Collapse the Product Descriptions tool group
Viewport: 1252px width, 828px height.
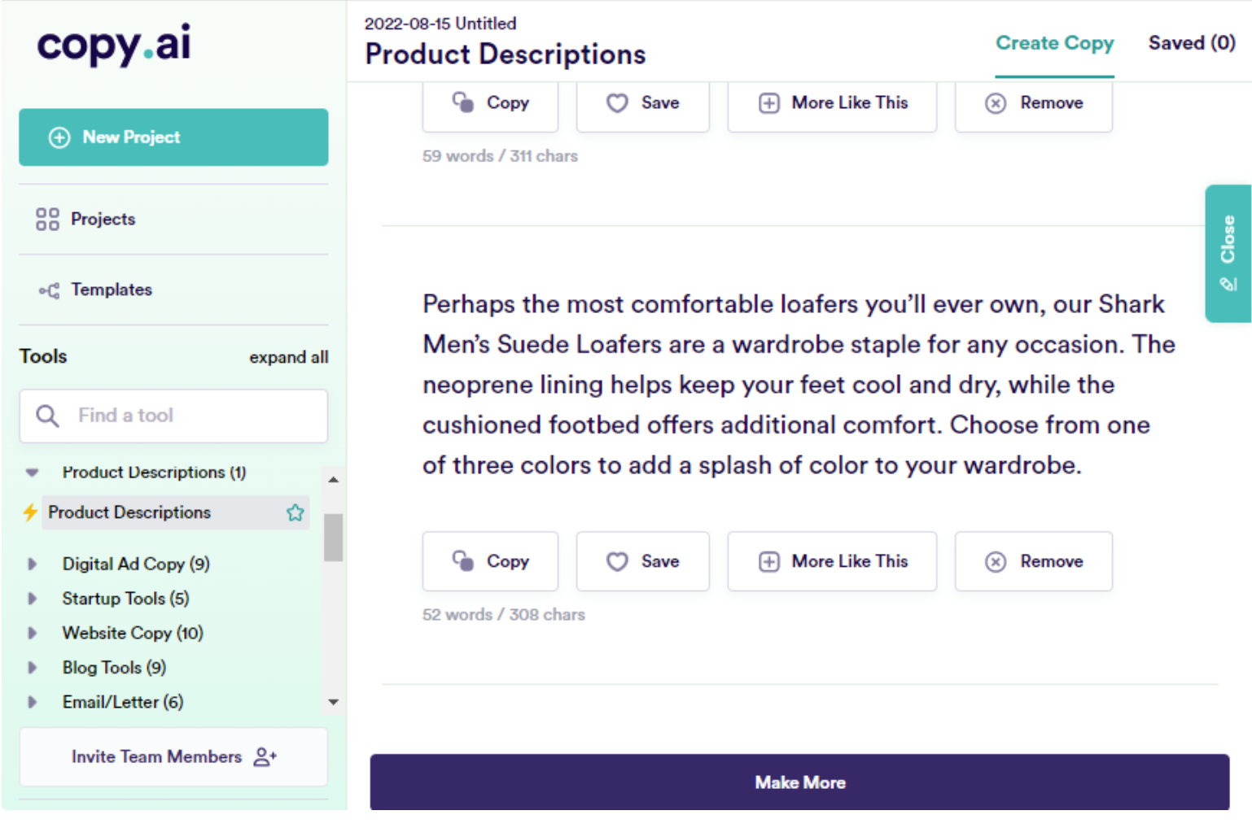[33, 473]
